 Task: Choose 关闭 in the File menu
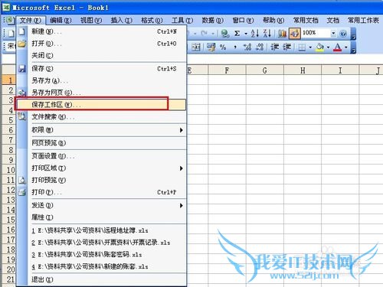pos(101,55)
